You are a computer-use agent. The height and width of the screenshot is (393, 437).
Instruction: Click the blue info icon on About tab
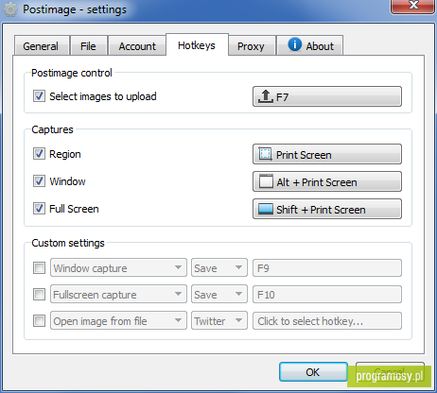pyautogui.click(x=295, y=44)
